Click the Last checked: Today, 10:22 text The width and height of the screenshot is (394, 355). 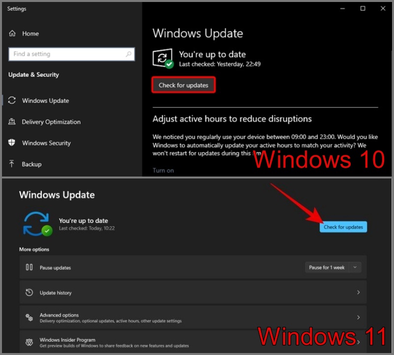pos(87,228)
